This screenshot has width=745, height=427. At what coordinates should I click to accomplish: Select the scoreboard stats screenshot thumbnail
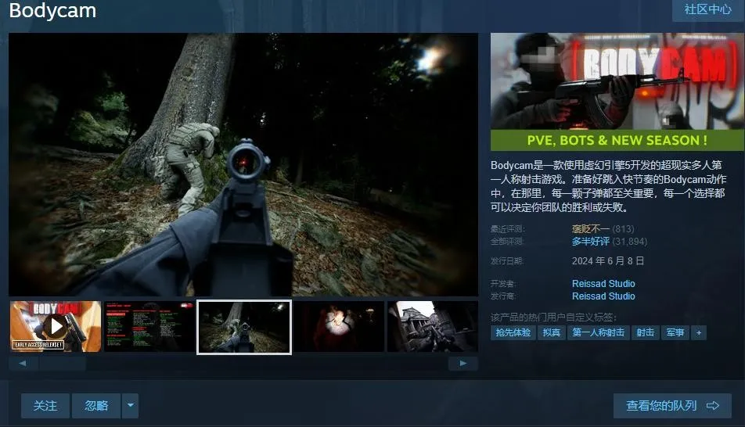point(149,326)
